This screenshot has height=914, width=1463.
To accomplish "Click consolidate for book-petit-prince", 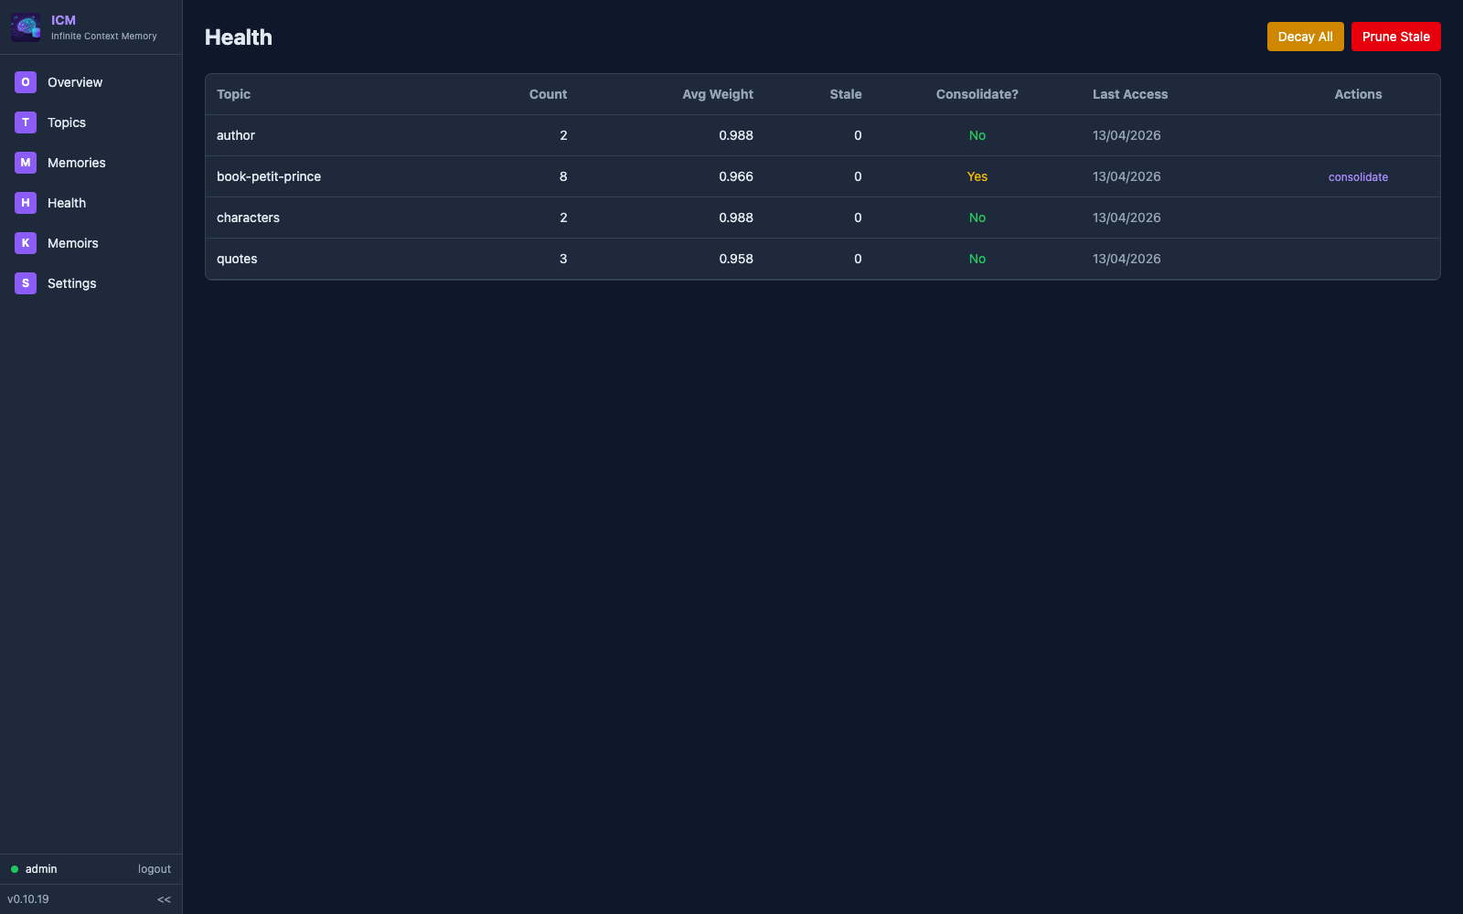I will (x=1358, y=176).
